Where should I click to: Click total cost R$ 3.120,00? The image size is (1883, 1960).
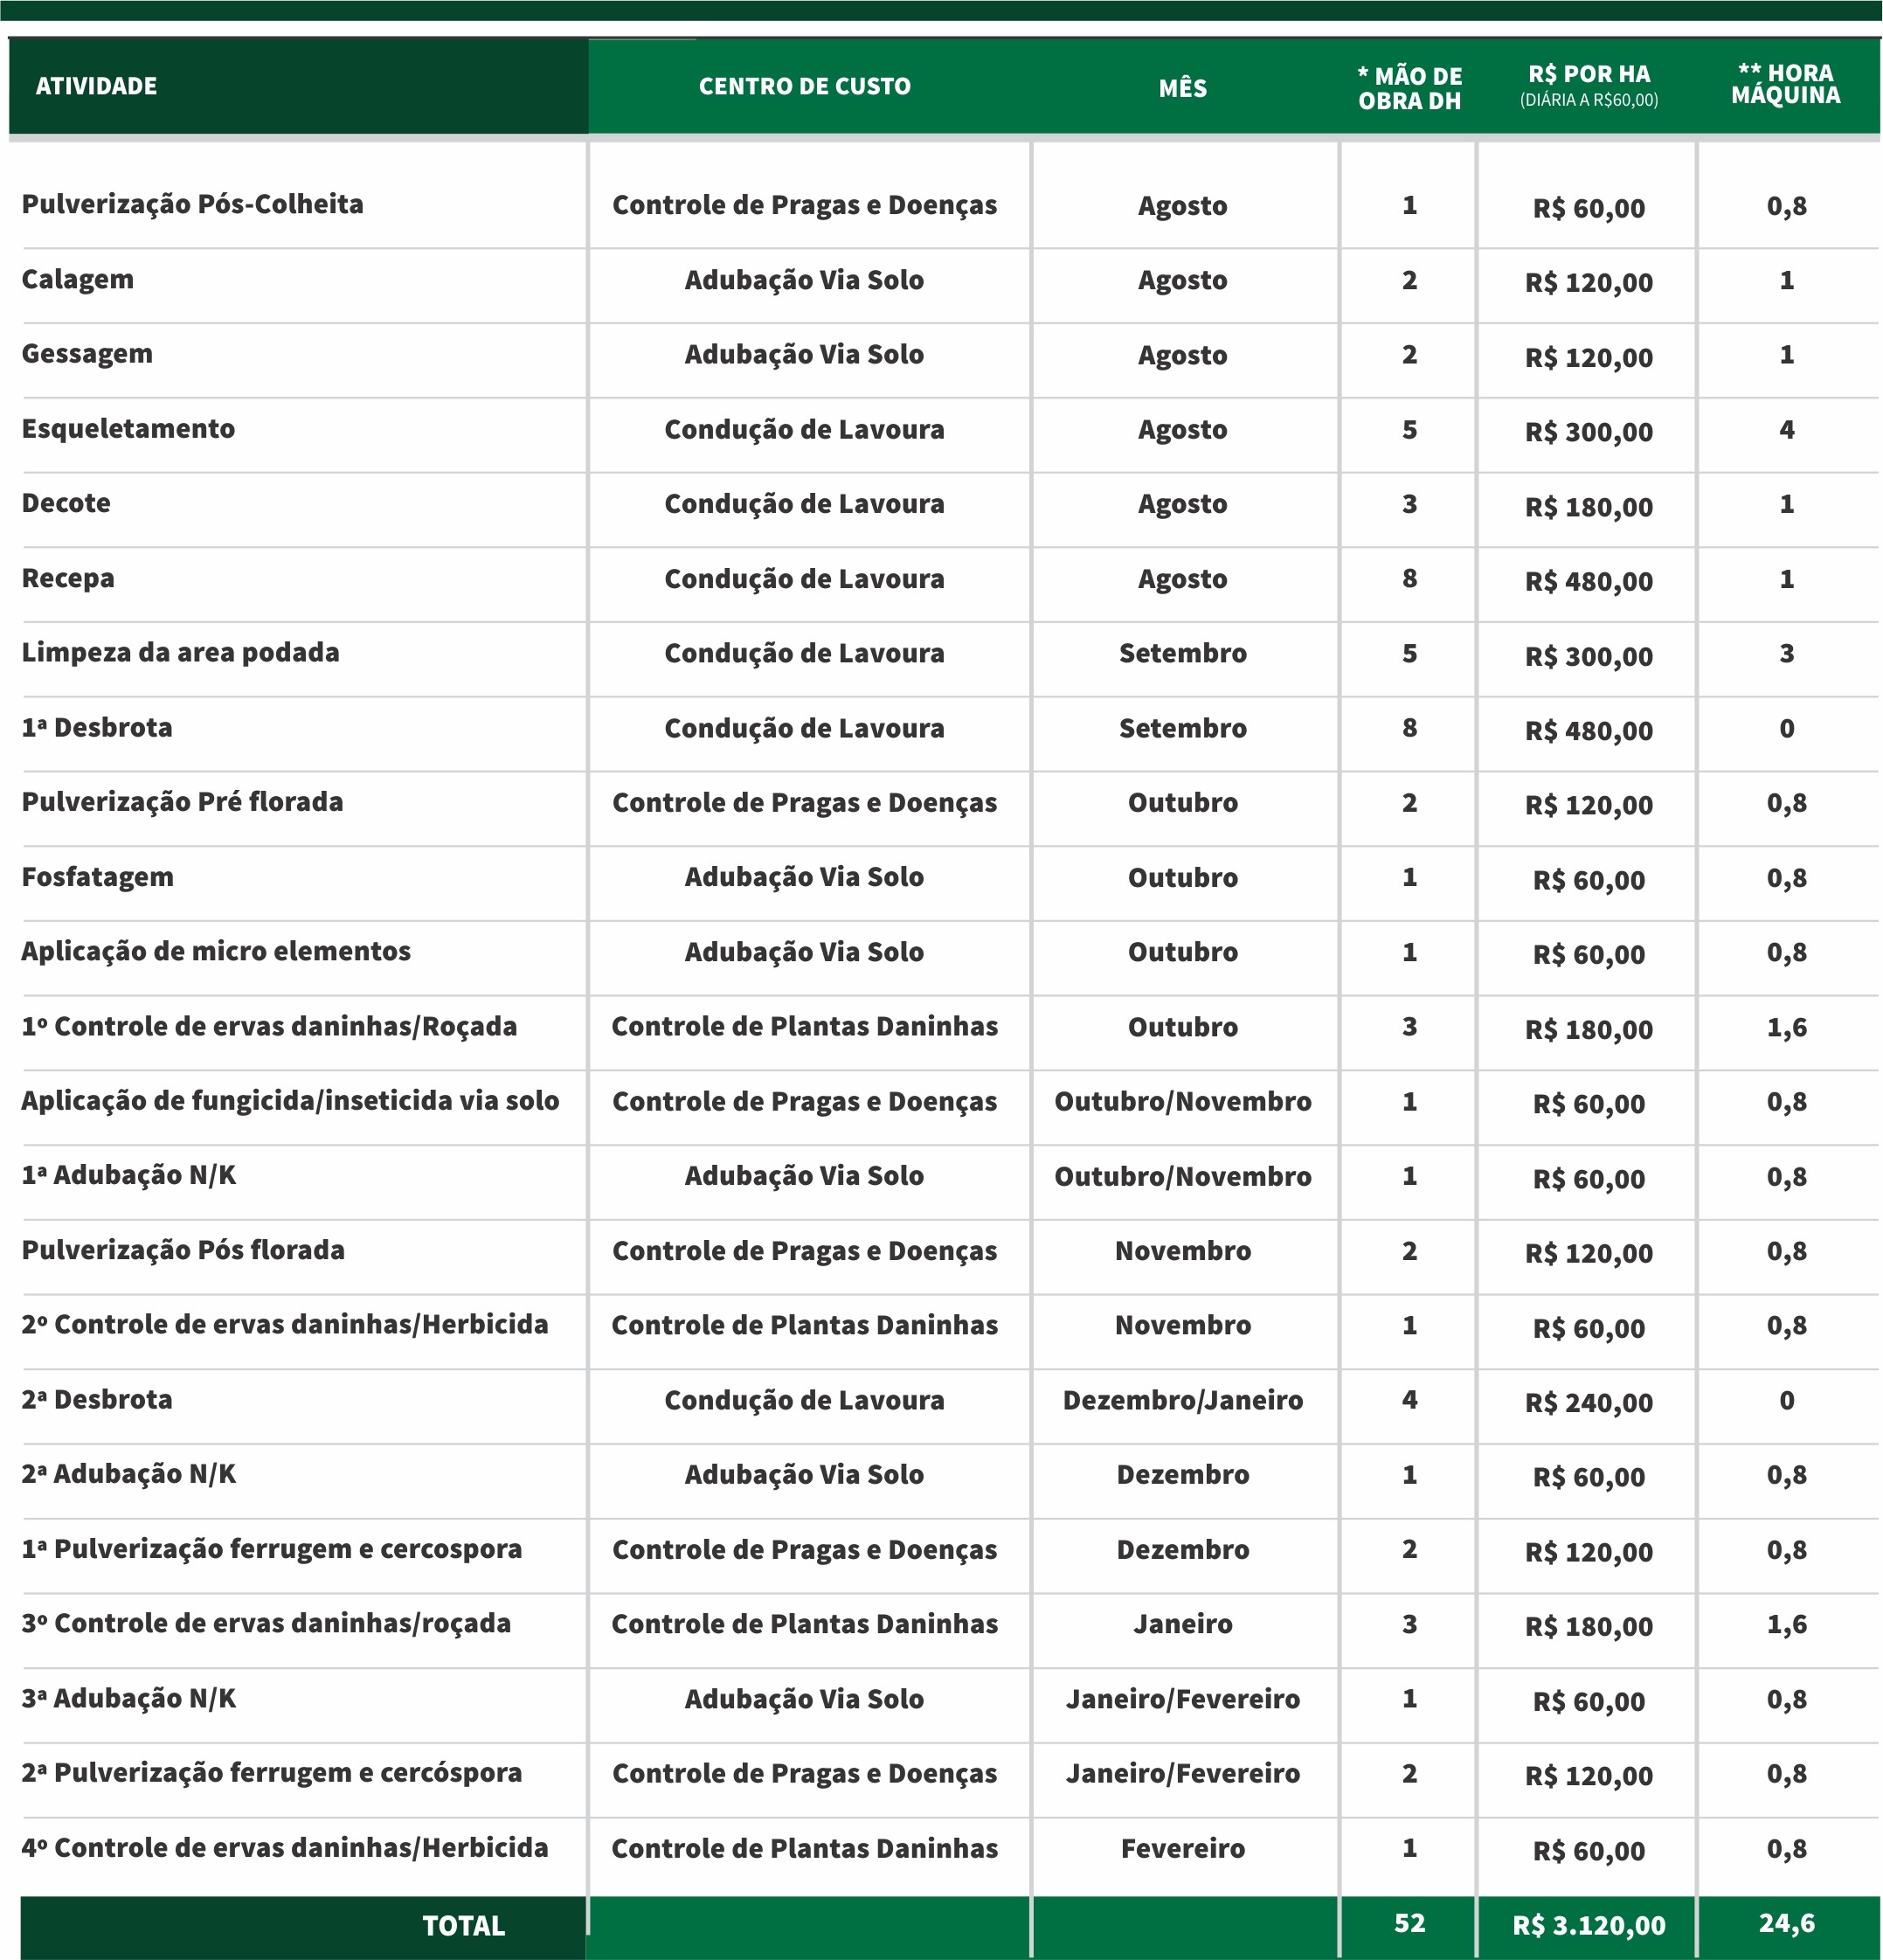click(1589, 1926)
